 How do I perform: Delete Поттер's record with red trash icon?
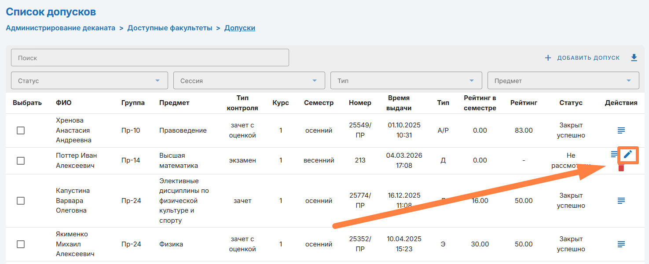point(621,168)
